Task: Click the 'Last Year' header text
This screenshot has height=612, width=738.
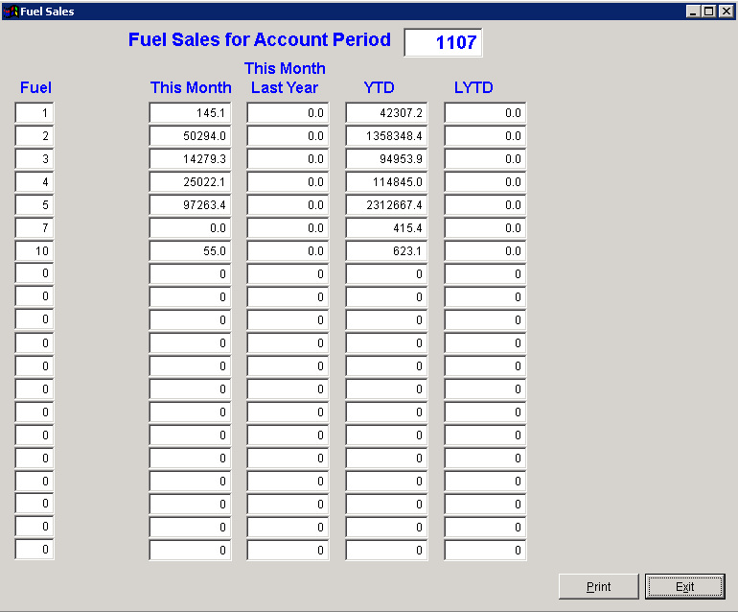Action: tap(285, 87)
